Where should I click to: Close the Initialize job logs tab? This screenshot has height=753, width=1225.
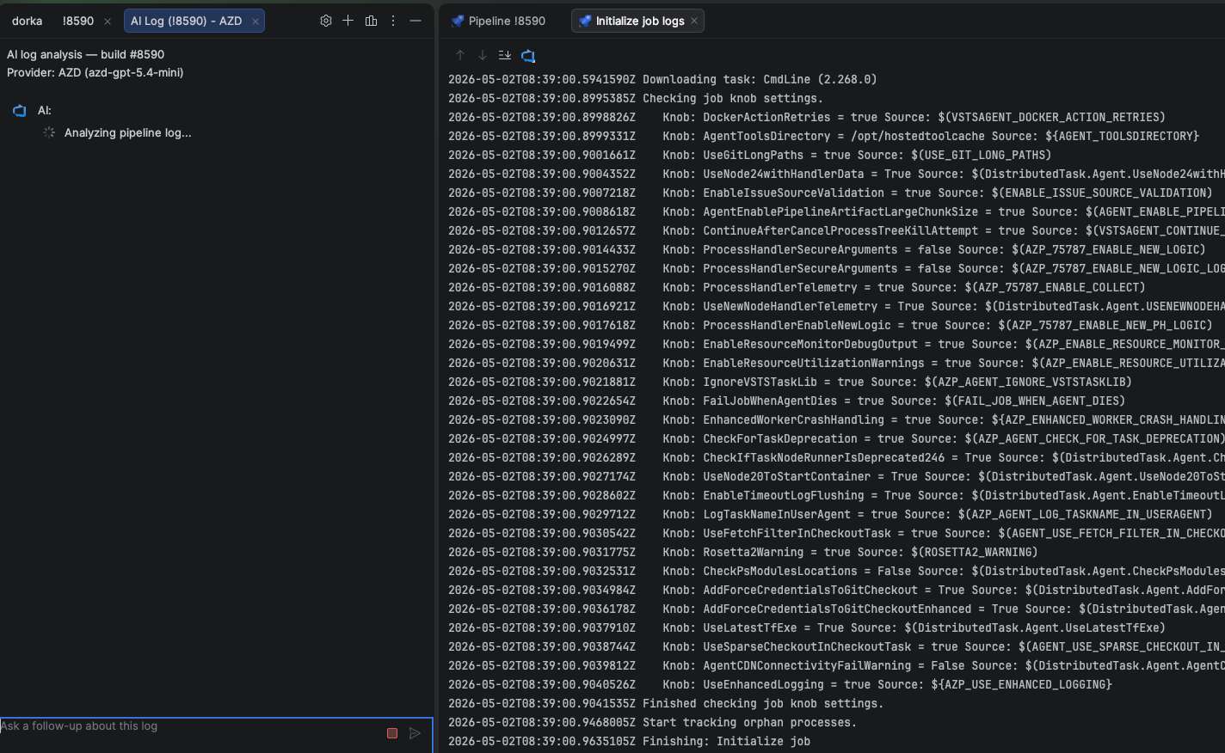pyautogui.click(x=694, y=21)
